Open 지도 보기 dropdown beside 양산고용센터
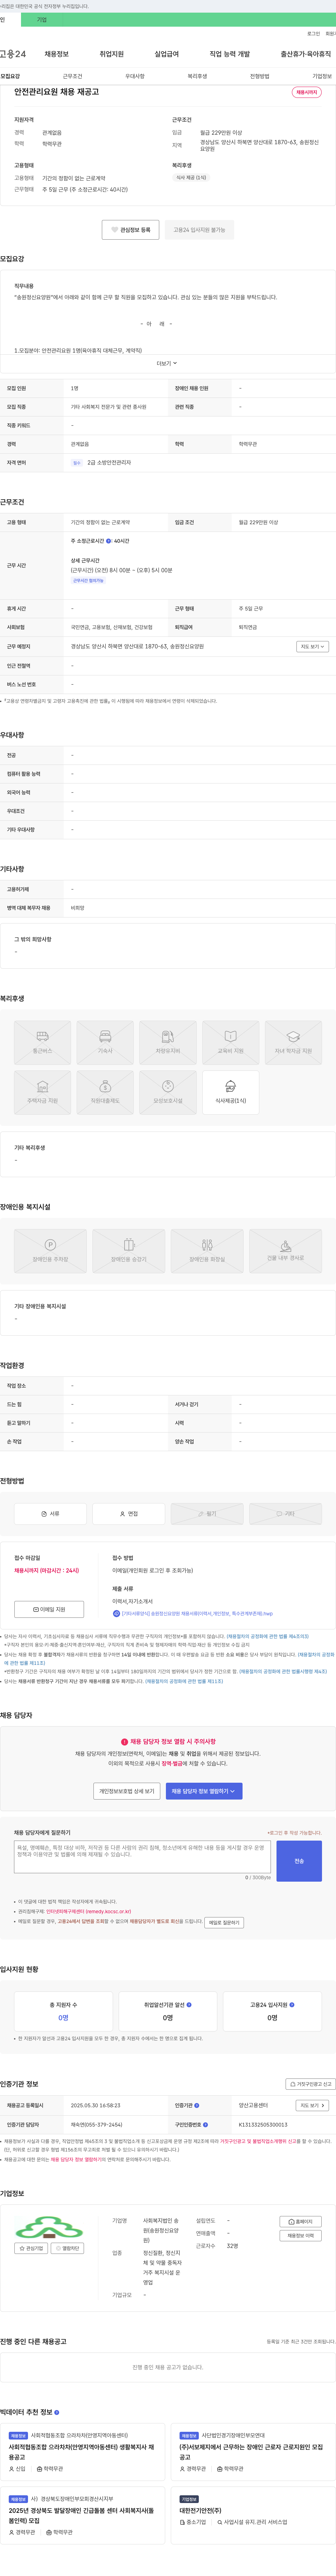 (x=312, y=2105)
